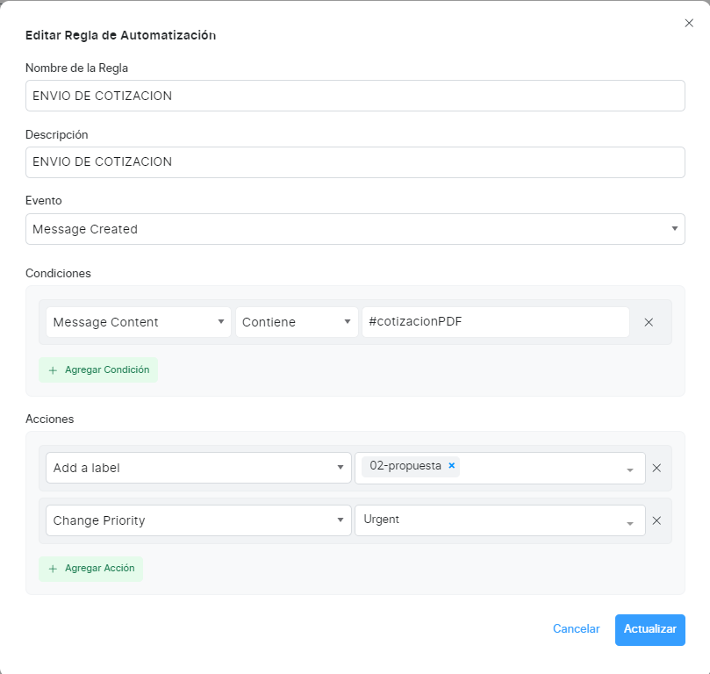Image resolution: width=710 pixels, height=674 pixels.
Task: Remove the 02-propuesta label tag
Action: (452, 466)
